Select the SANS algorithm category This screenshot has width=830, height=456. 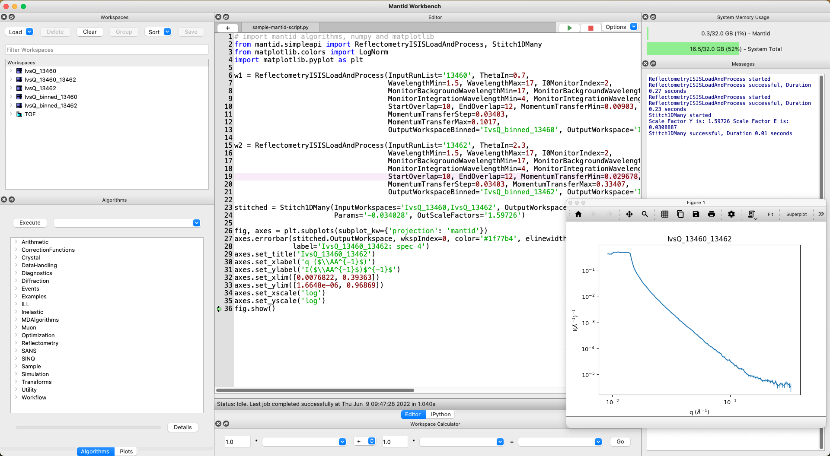tap(29, 351)
